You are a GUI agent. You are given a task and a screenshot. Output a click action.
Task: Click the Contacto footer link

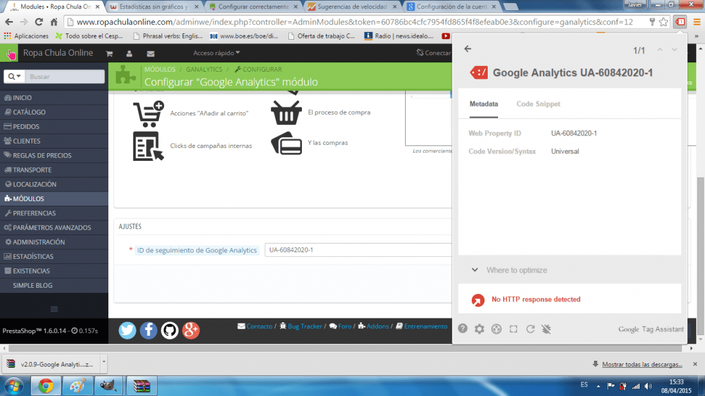point(260,326)
